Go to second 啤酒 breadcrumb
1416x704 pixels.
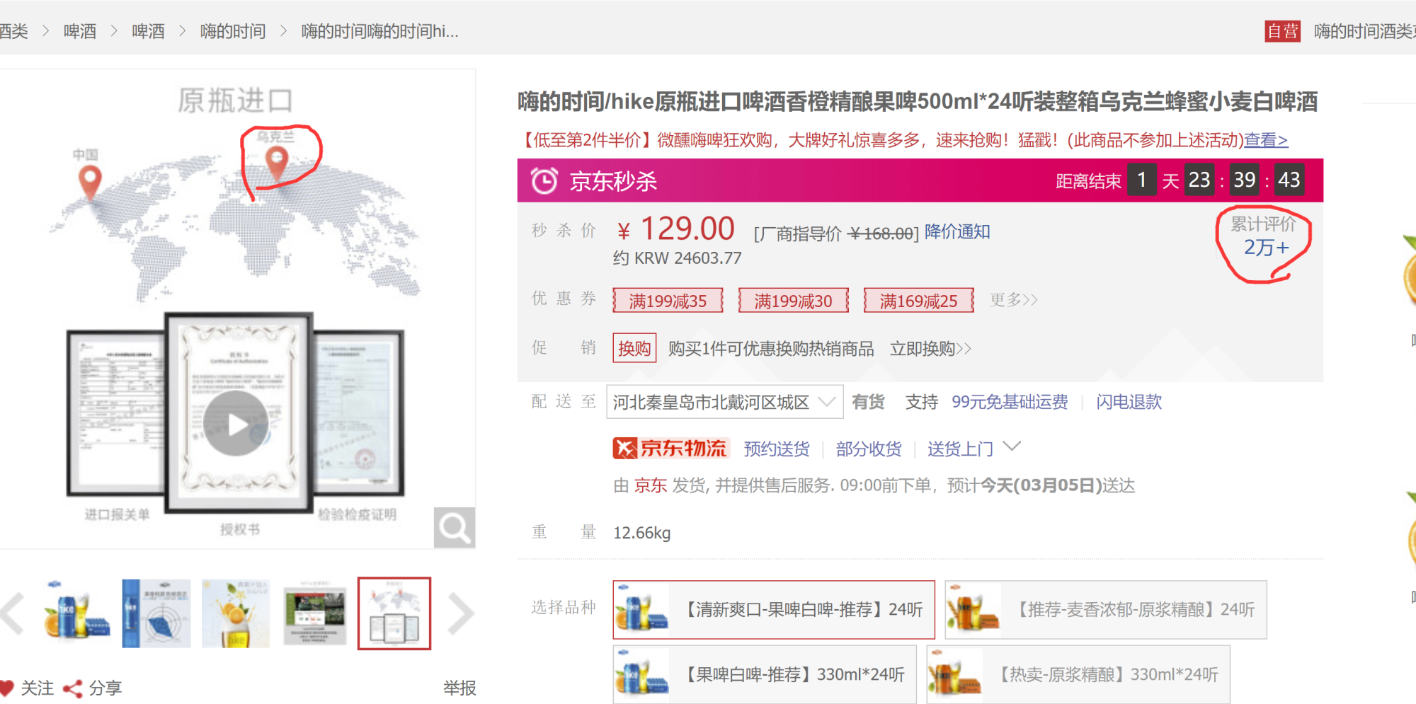(x=148, y=31)
